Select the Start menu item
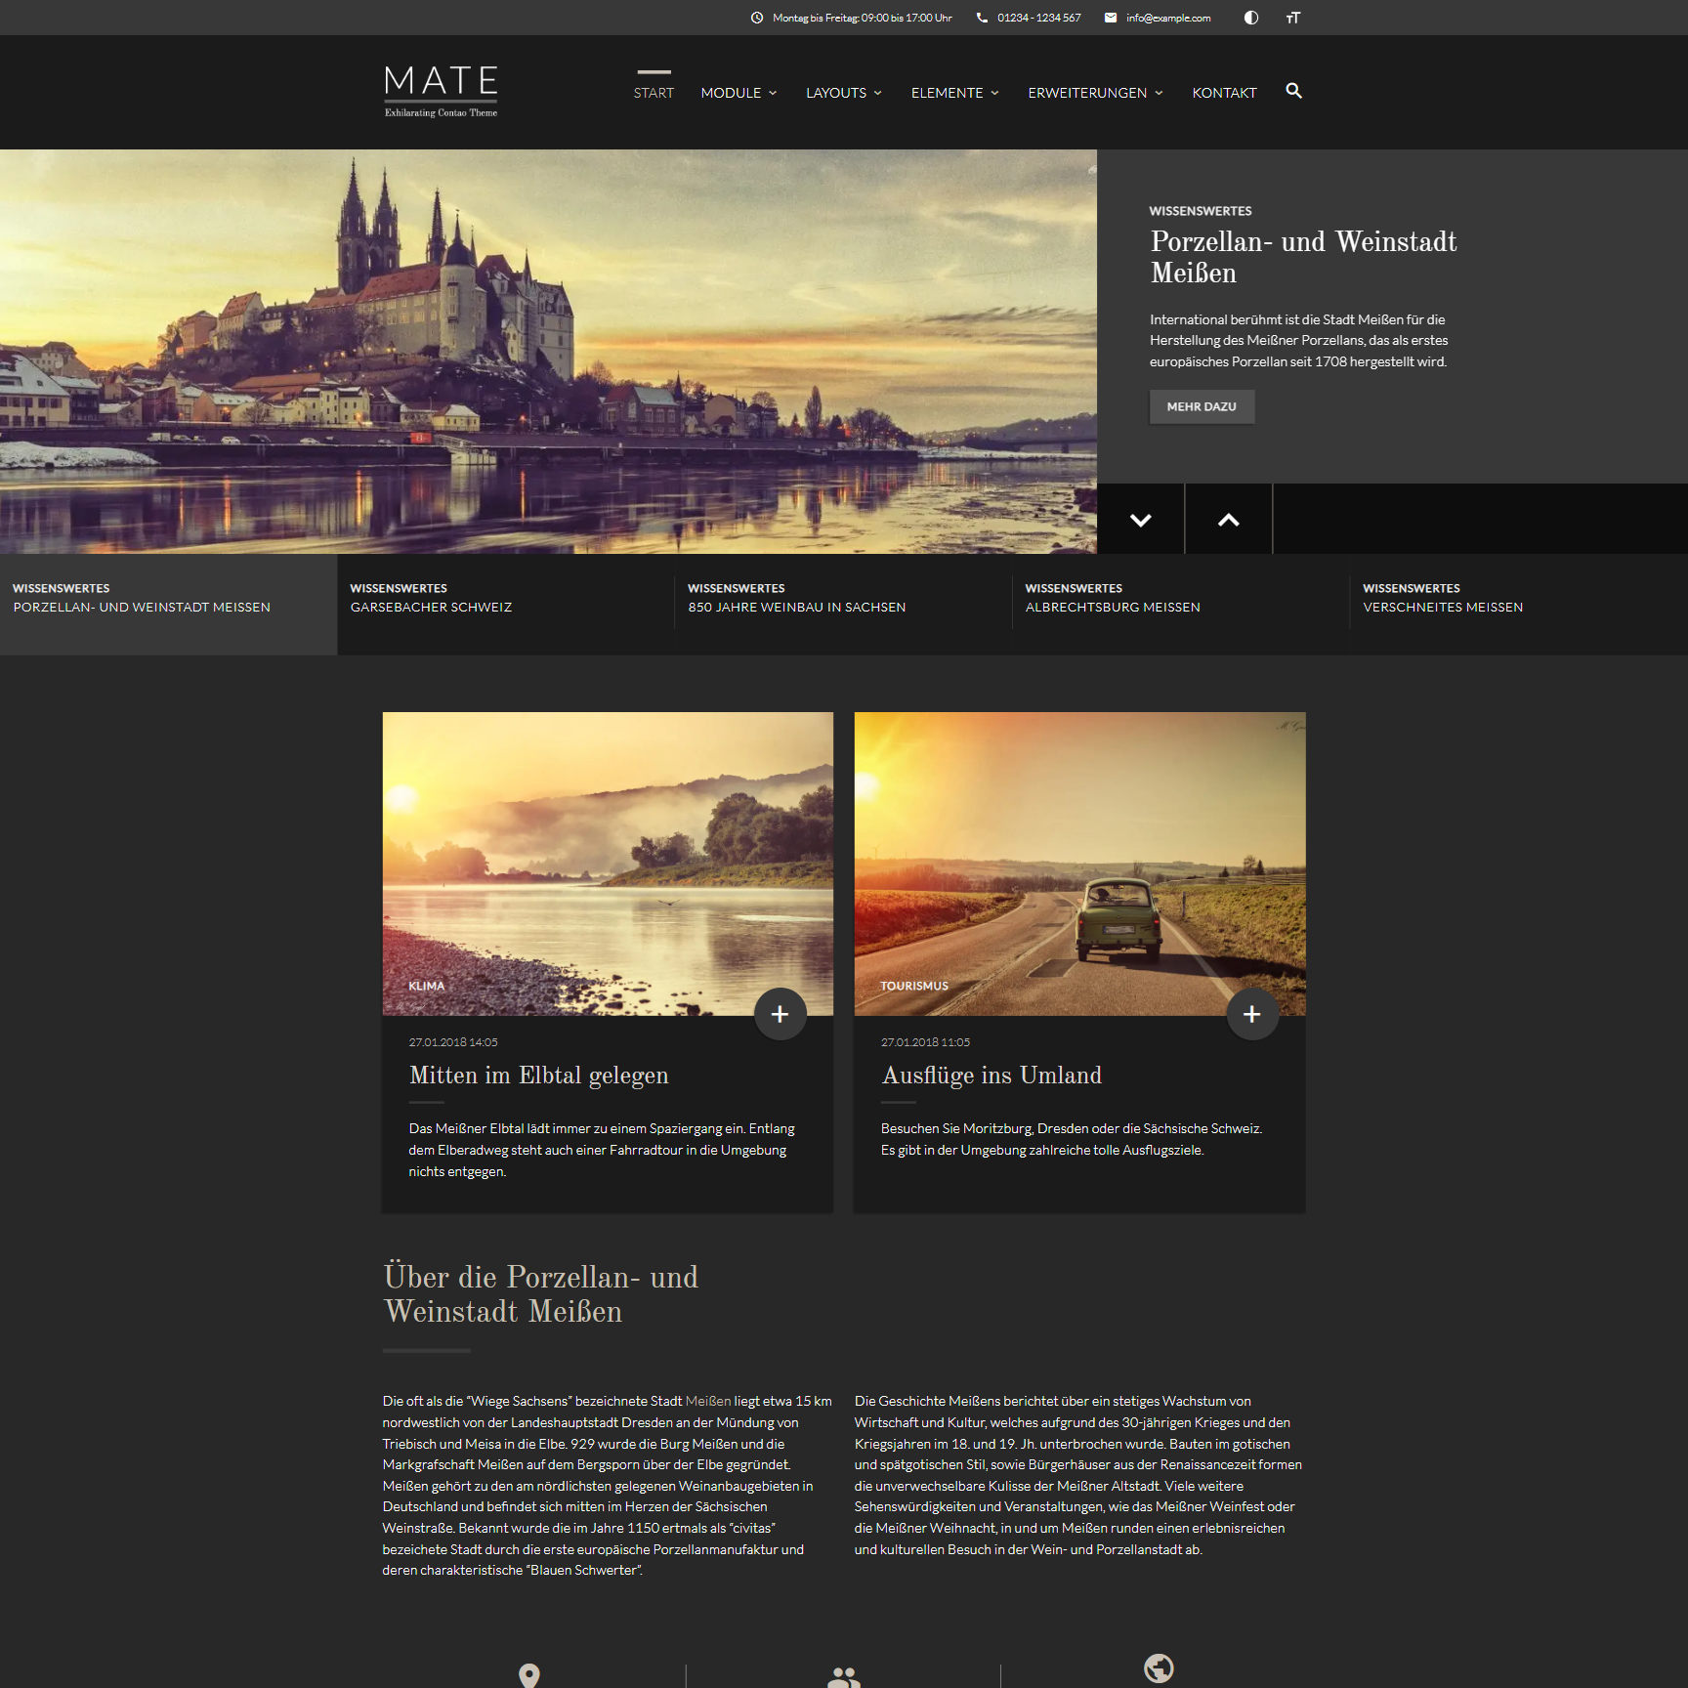Viewport: 1688px width, 1688px height. 654,93
